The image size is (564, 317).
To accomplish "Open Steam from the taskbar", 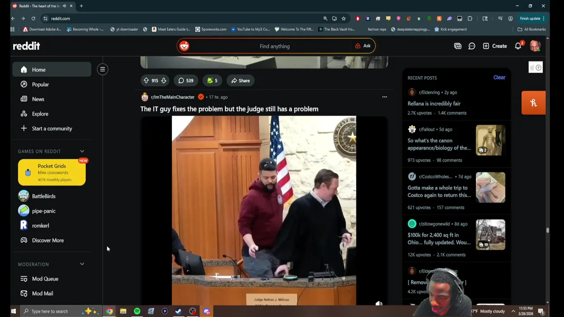I will (x=178, y=311).
